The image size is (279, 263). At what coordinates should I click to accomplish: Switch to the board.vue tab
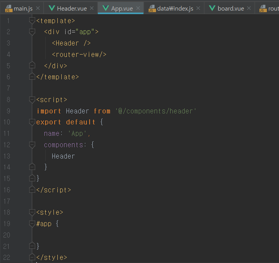(x=229, y=8)
